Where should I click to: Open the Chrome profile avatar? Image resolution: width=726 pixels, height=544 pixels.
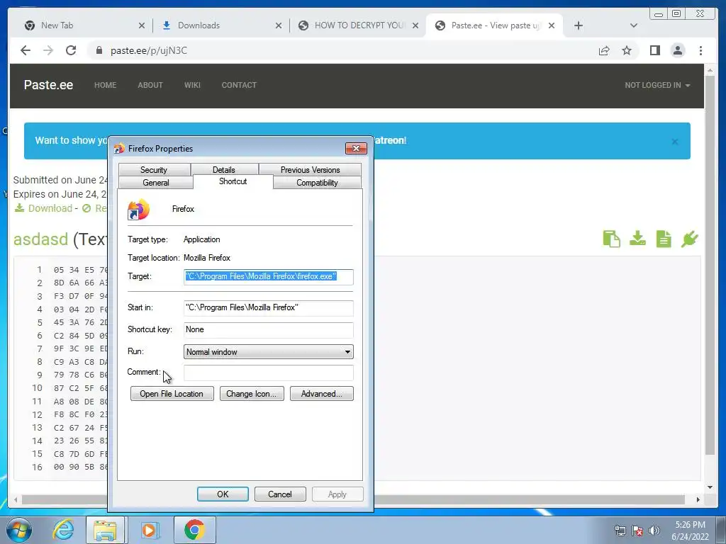[x=678, y=50]
